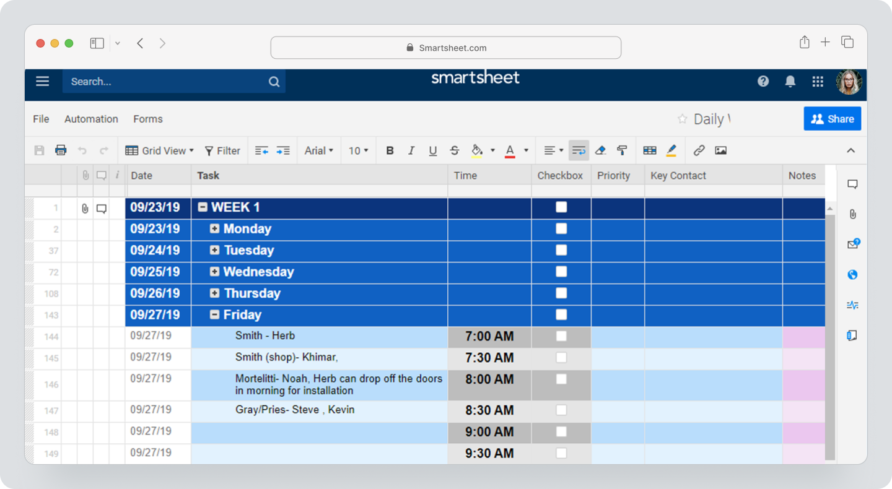The width and height of the screenshot is (892, 489).
Task: Open the Comments panel in right sidebar
Action: coord(852,183)
